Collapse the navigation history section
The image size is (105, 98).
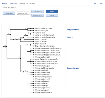(9, 7)
